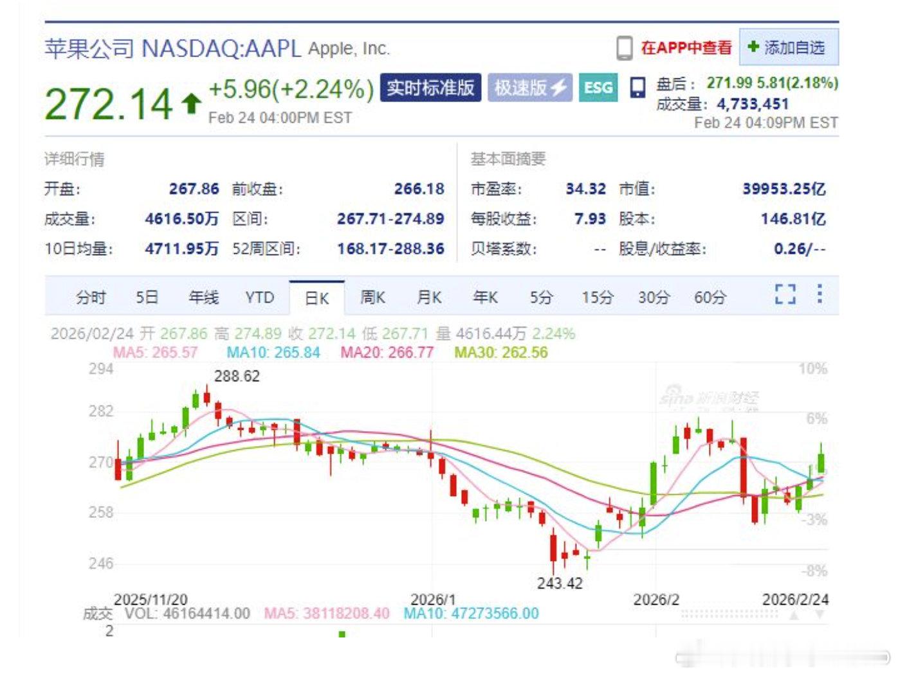
Task: Switch to the 周K weekly chart tab
Action: coord(374,297)
